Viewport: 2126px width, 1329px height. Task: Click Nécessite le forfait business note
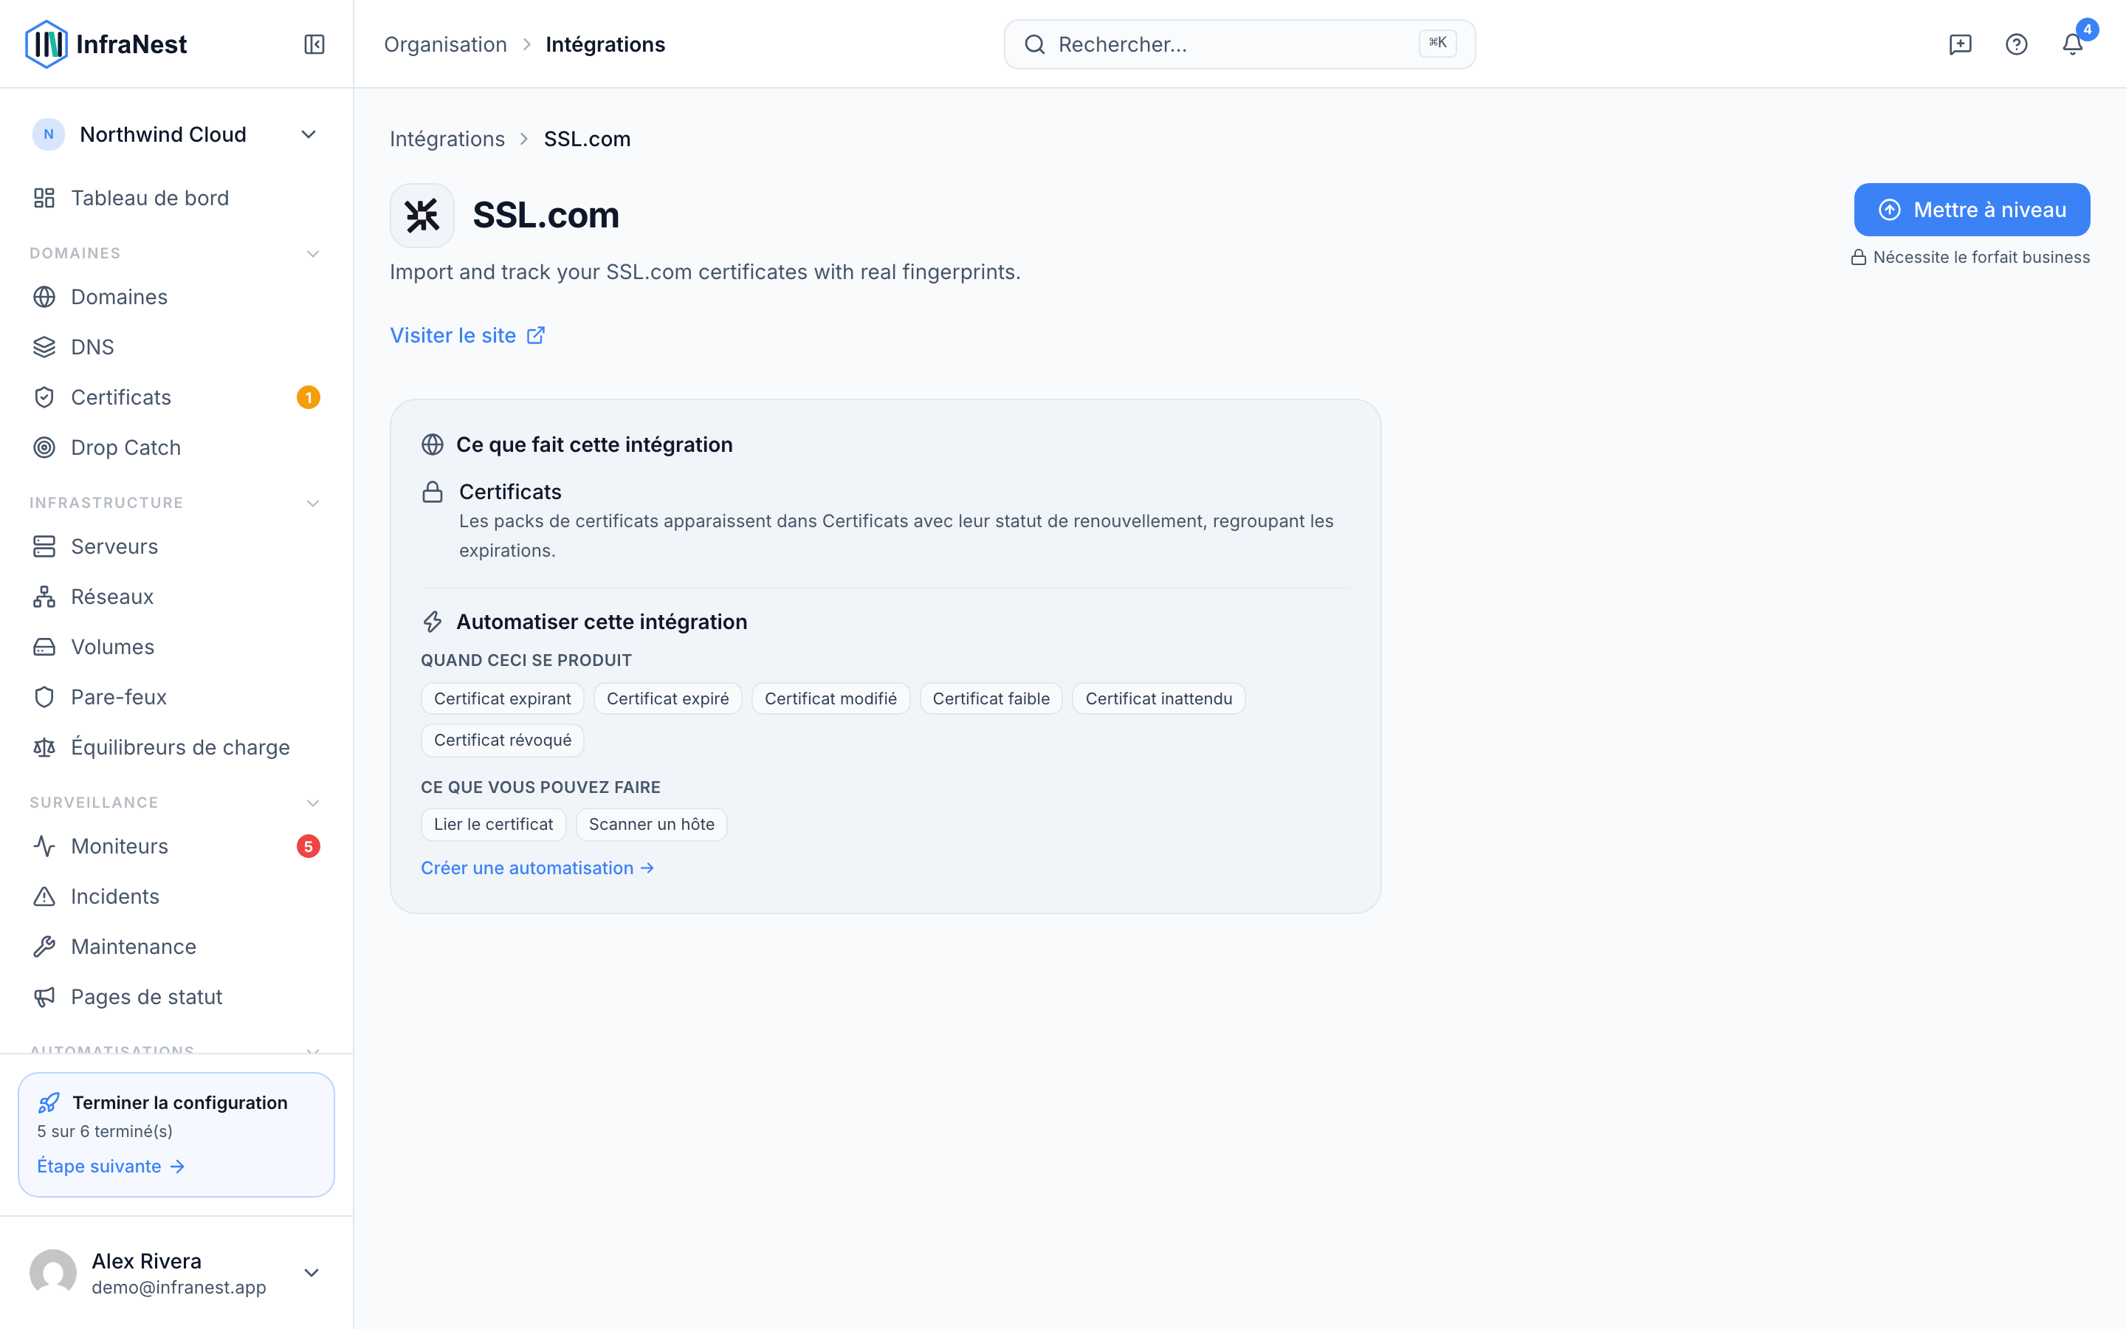[x=1970, y=258]
